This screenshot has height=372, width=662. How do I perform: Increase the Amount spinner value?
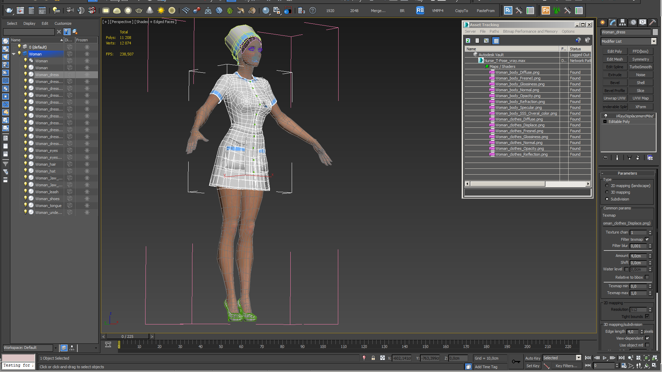click(x=650, y=255)
